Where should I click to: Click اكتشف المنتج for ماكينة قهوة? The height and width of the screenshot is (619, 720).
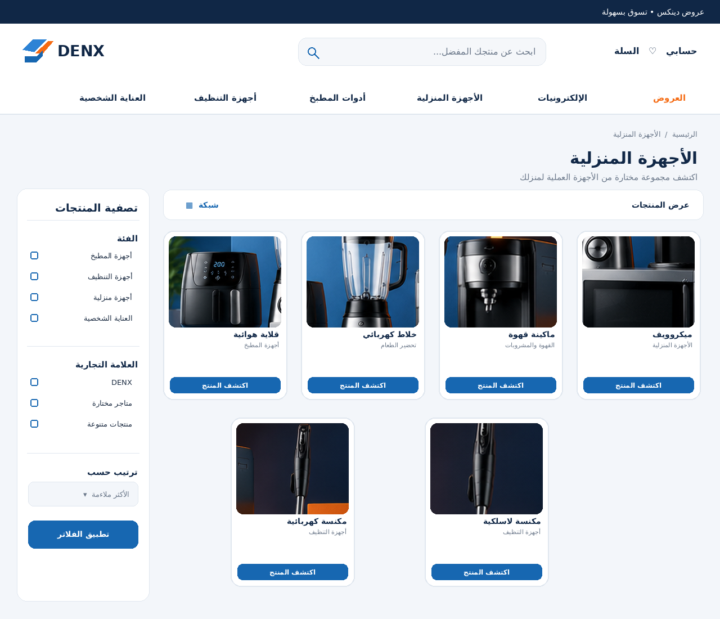(501, 385)
